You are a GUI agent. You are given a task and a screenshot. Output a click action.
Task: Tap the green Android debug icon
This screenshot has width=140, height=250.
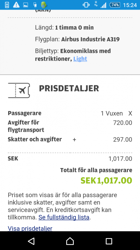click(x=43, y=5)
